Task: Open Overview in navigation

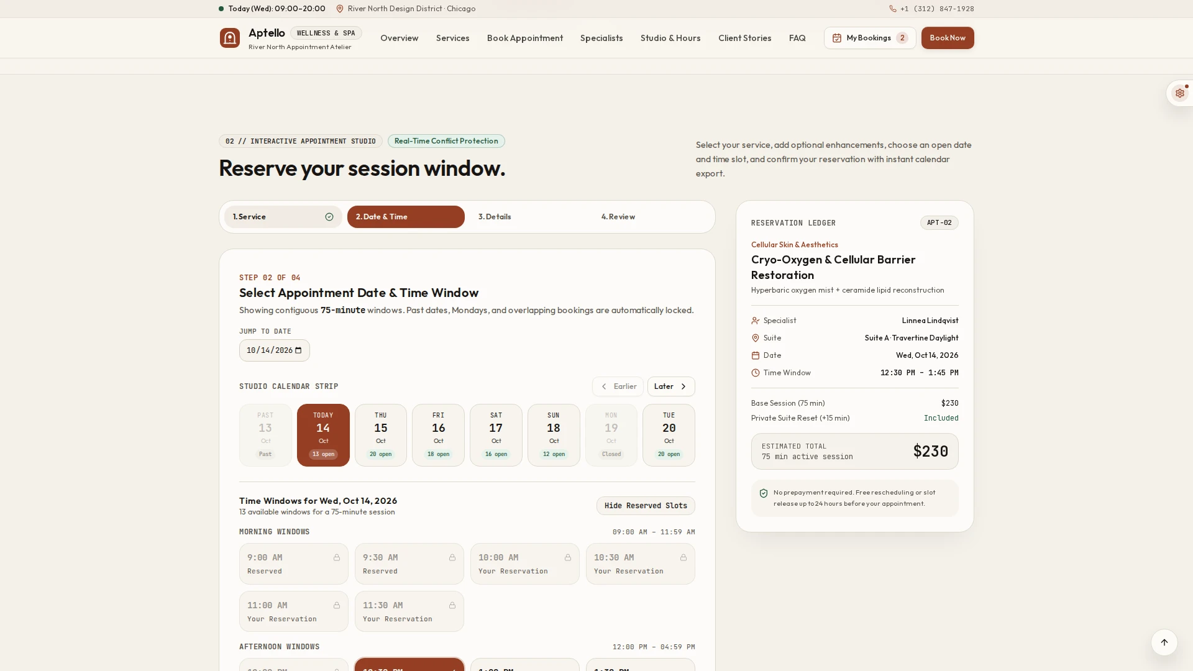Action: [x=399, y=38]
